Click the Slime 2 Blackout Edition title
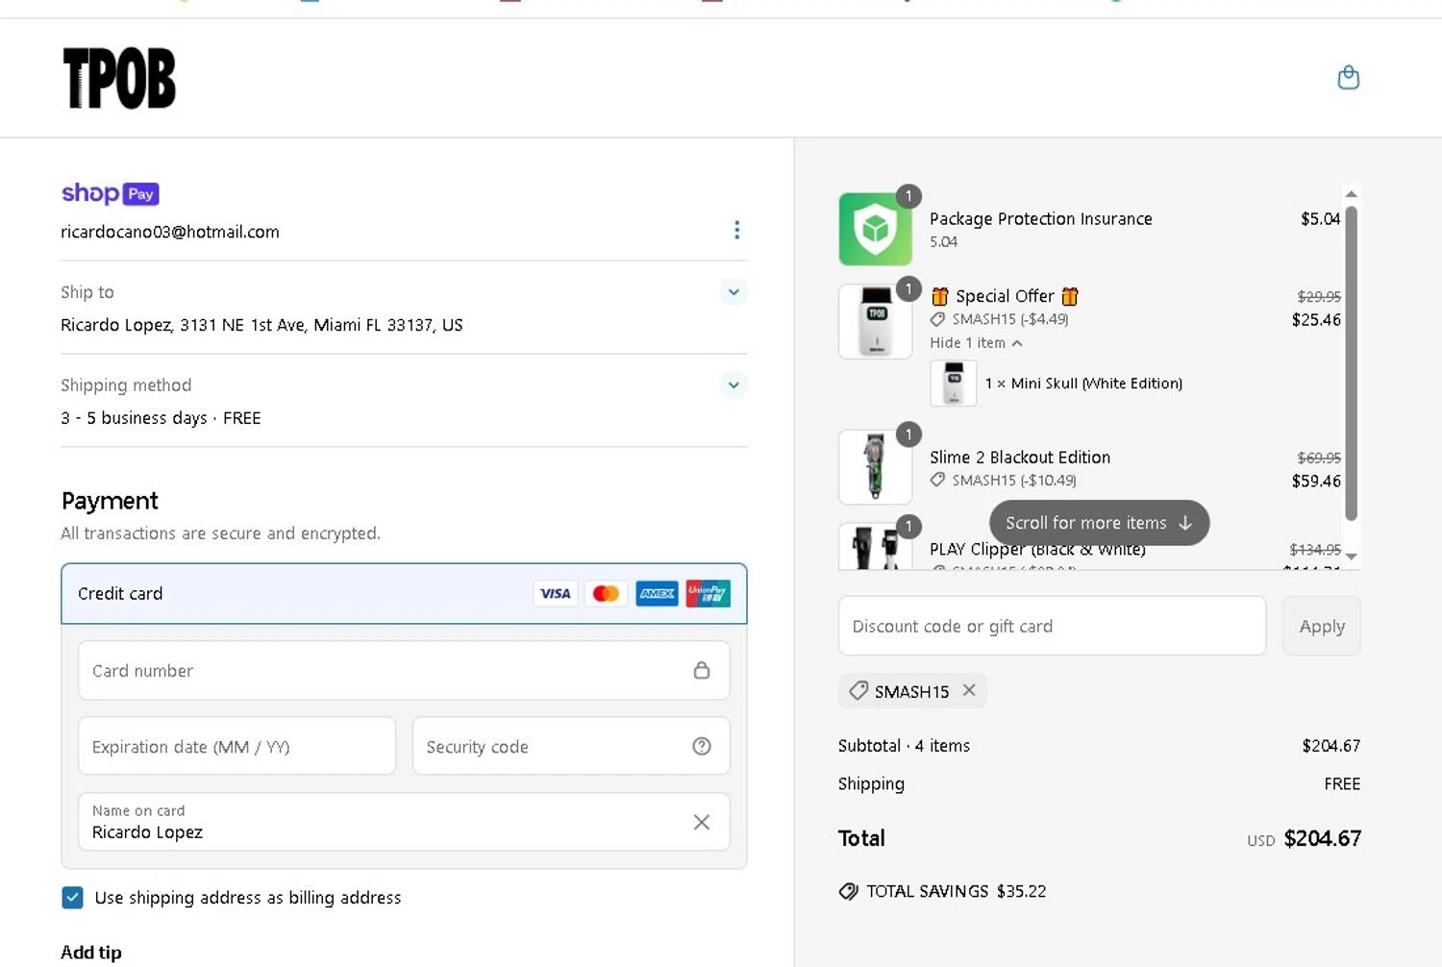The width and height of the screenshot is (1442, 967). [1020, 458]
